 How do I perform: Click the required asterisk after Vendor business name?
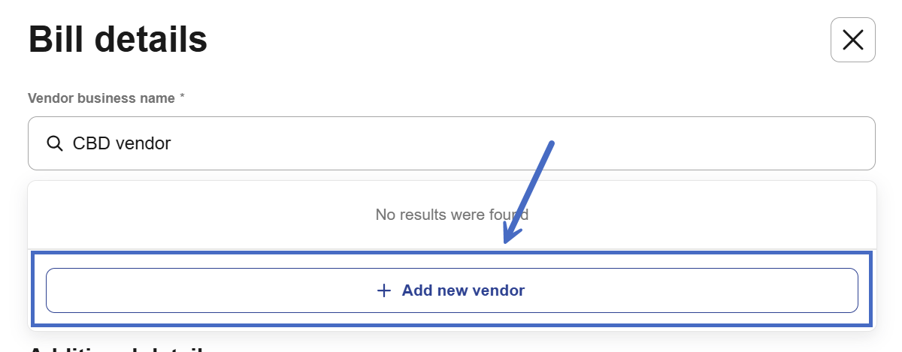182,98
